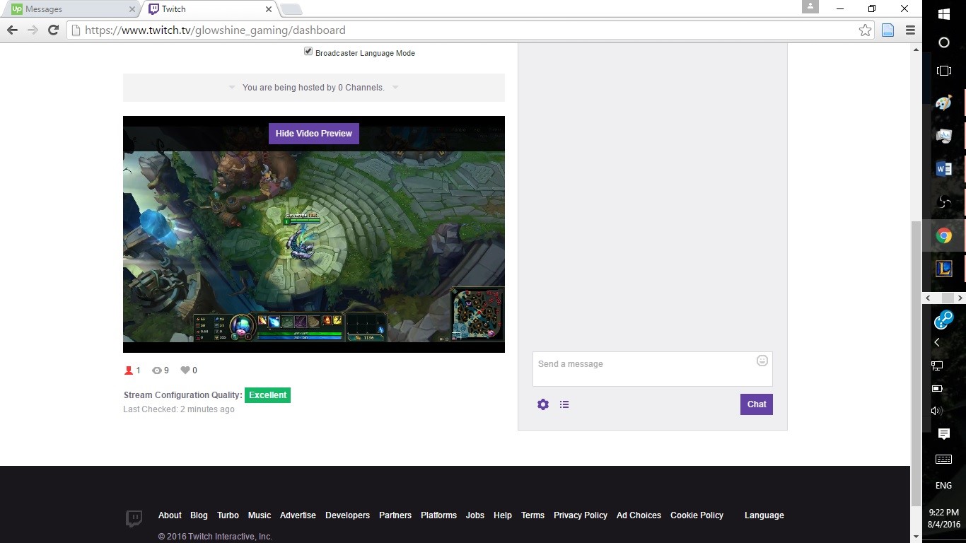Close the Messages tab
This screenshot has width=966, height=543.
(132, 9)
